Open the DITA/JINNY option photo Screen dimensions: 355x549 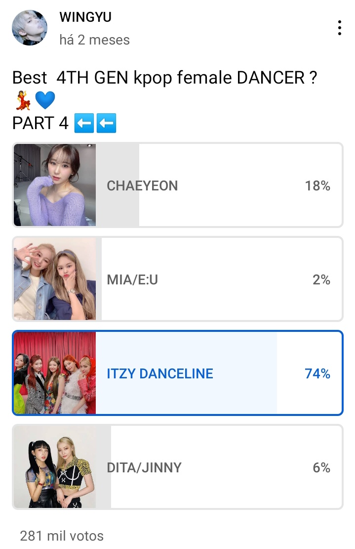pyautogui.click(x=54, y=467)
